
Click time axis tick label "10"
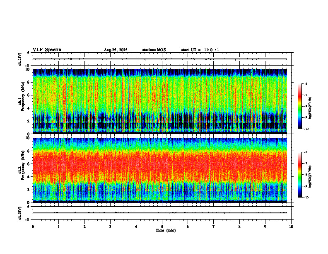tap(291, 227)
